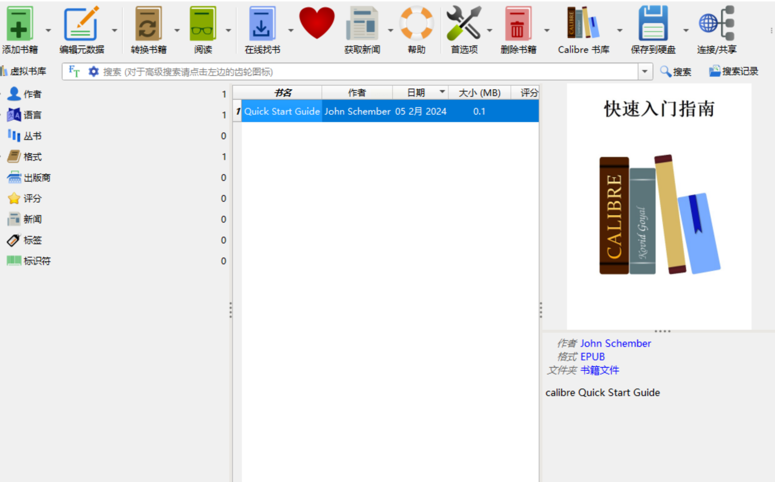
Task: Click the 书名 column header
Action: tap(282, 93)
